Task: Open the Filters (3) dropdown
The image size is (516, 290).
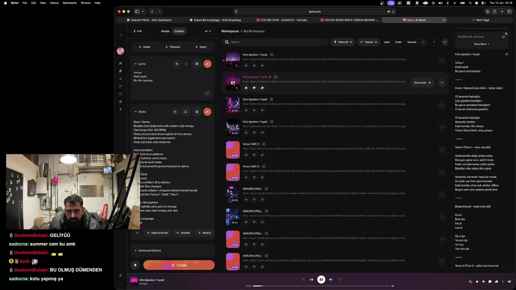Action: click(x=343, y=42)
